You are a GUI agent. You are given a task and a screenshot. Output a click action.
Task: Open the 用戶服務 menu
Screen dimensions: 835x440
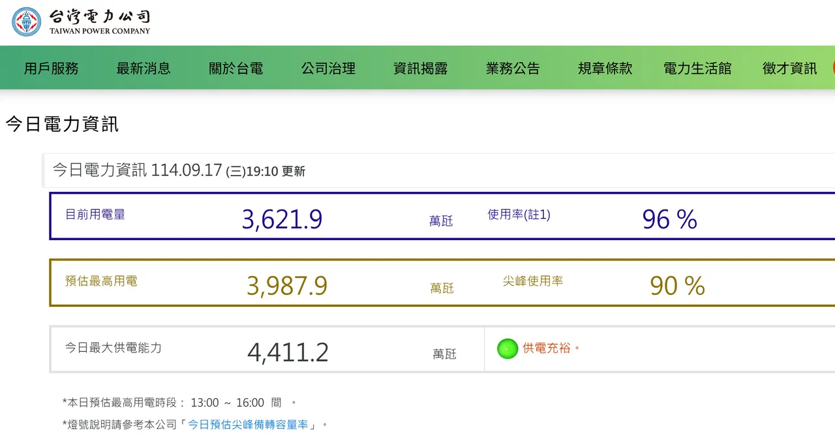pyautogui.click(x=52, y=68)
